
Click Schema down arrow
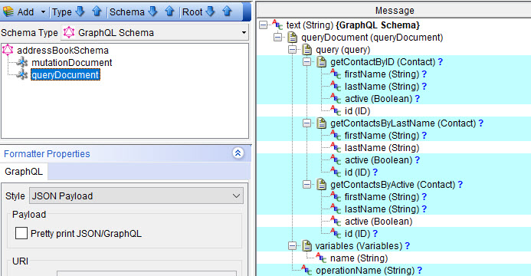point(153,11)
